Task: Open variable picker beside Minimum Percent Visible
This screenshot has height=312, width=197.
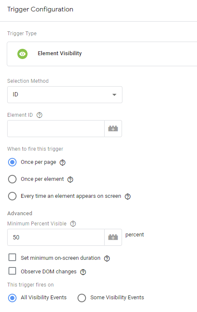Action: coord(113,237)
